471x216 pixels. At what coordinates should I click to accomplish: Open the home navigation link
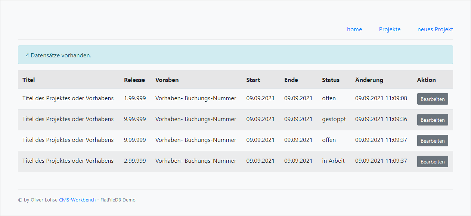(x=354, y=29)
